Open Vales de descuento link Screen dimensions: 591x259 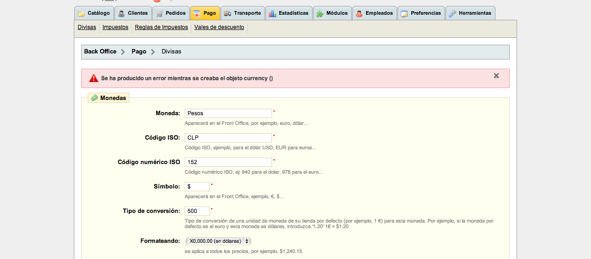click(219, 27)
